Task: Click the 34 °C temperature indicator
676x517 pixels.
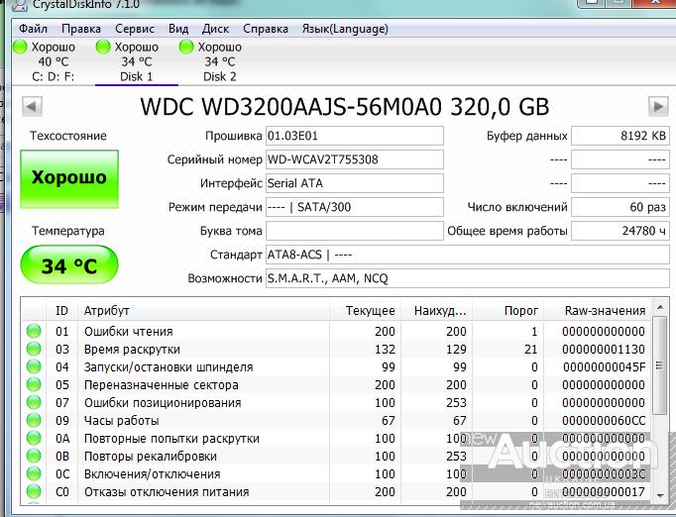Action: click(69, 264)
